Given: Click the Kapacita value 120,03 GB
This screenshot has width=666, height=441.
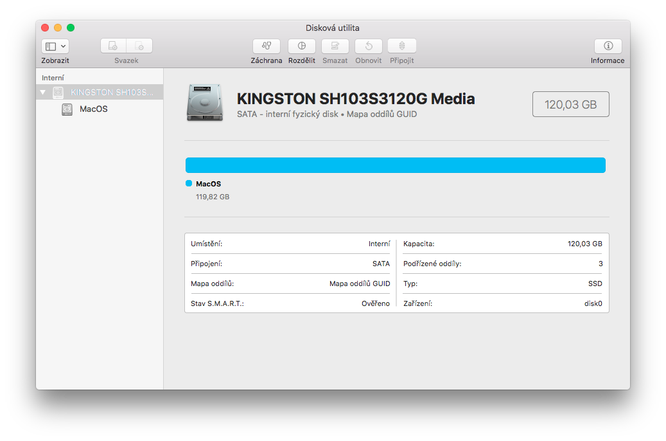Looking at the screenshot, I should (585, 244).
